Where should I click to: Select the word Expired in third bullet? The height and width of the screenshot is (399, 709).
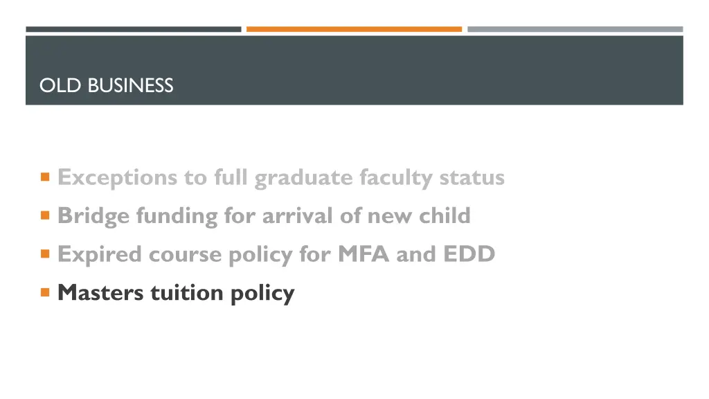100,254
